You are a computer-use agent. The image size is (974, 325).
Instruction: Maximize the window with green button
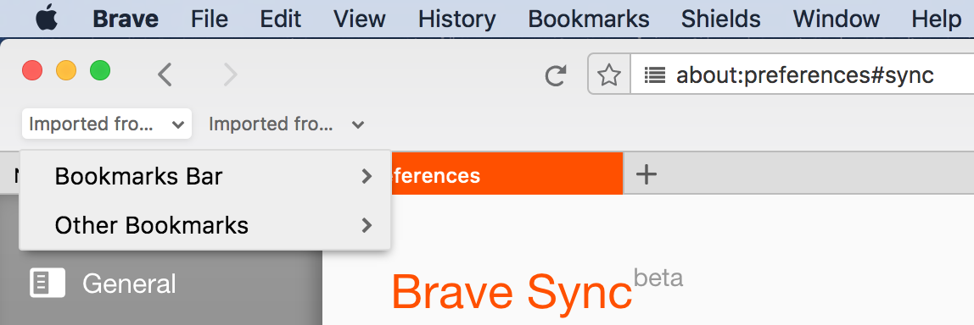click(100, 71)
